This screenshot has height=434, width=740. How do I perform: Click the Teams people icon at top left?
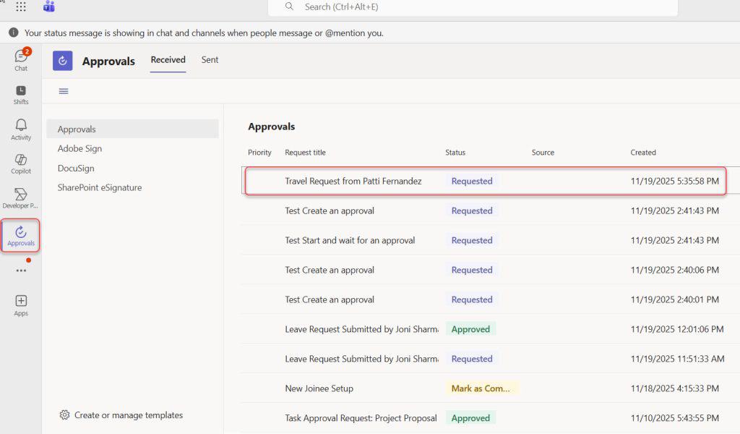pos(48,7)
